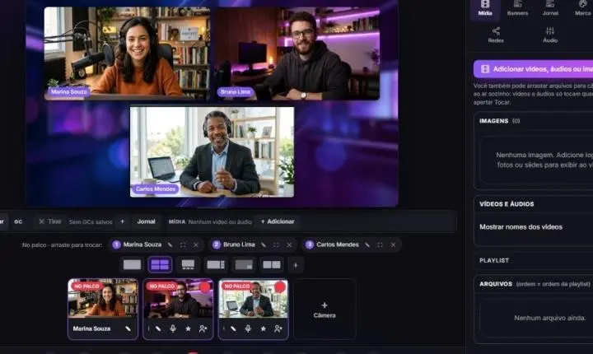Screen dimensions: 593x354
Task: Open the Jornal tab in side panel
Action: click(x=550, y=9)
